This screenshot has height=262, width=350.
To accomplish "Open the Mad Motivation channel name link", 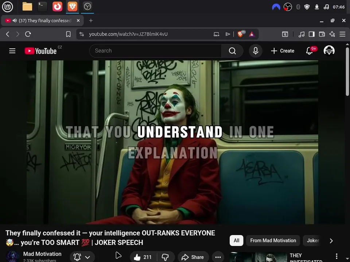I will 42,254.
